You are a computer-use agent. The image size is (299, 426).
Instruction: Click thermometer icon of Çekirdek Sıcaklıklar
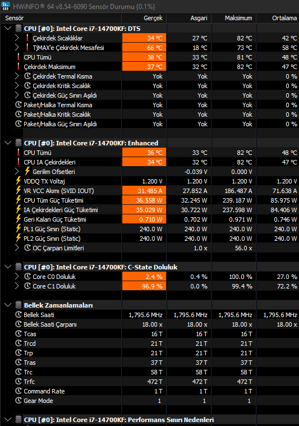pos(27,38)
